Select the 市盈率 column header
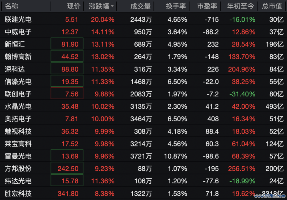 coord(207,6)
